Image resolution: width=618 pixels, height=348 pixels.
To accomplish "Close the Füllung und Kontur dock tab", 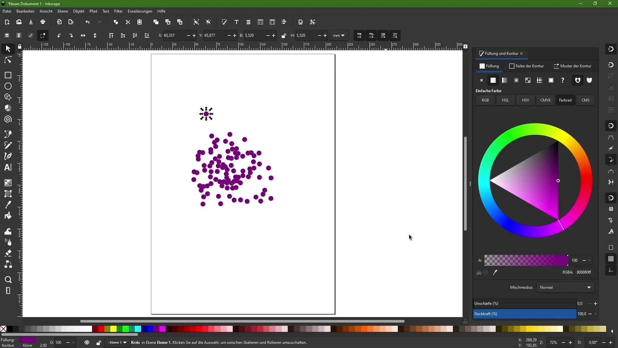I will click(521, 53).
